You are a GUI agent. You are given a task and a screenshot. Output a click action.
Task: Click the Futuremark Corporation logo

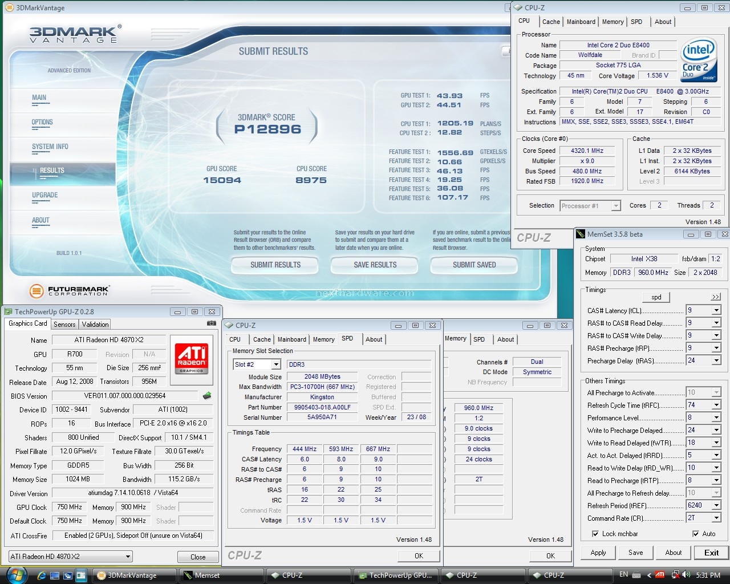(x=69, y=291)
